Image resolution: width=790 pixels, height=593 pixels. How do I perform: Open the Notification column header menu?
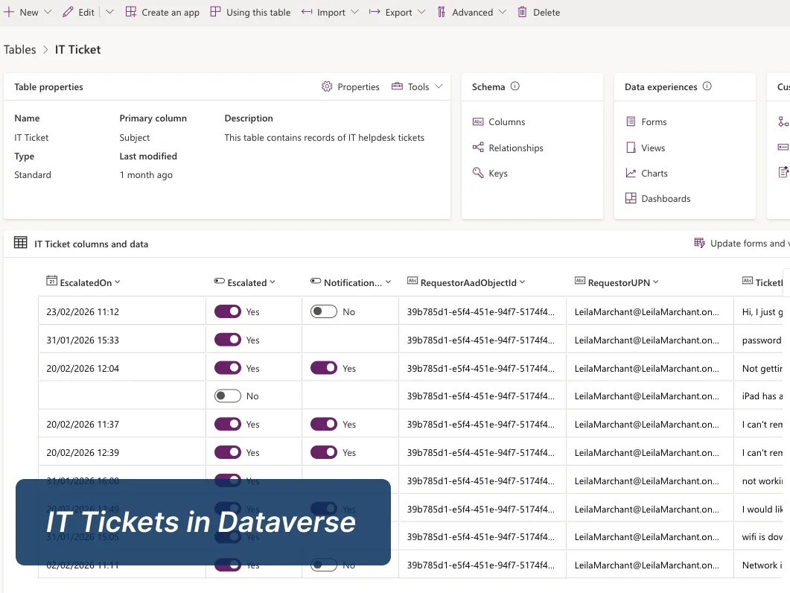click(389, 282)
